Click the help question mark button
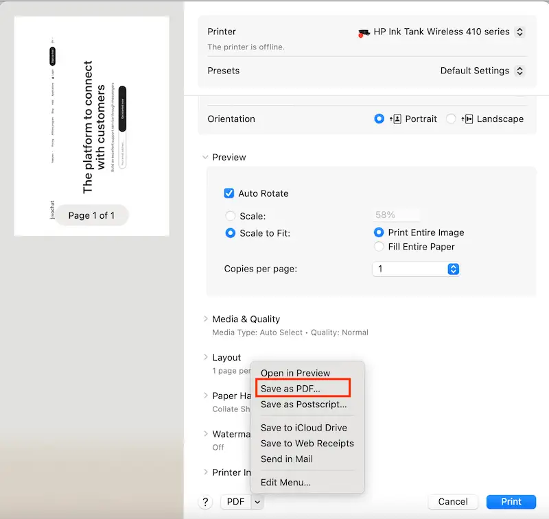Image resolution: width=549 pixels, height=519 pixels. point(205,502)
